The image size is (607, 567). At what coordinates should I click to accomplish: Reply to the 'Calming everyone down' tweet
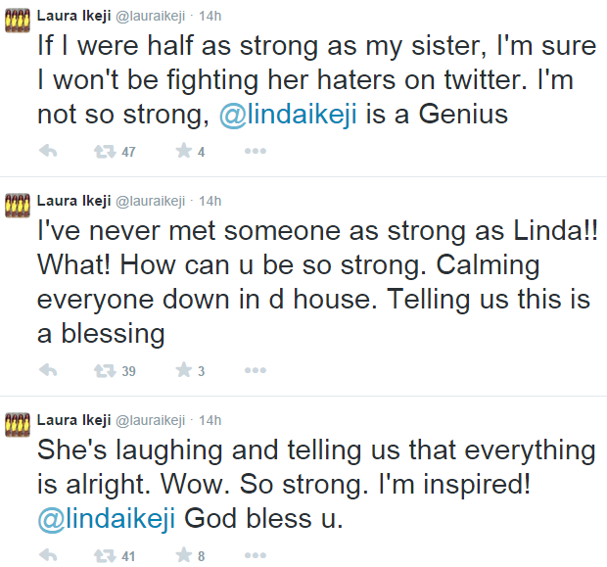point(49,371)
